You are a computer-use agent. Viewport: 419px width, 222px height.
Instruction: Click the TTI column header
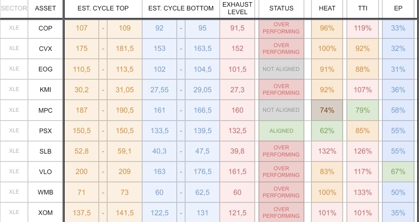pyautogui.click(x=363, y=8)
